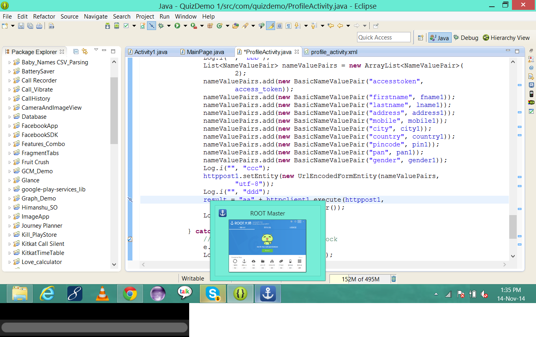This screenshot has width=536, height=337.
Task: Click the Quick Access search field
Action: click(384, 37)
